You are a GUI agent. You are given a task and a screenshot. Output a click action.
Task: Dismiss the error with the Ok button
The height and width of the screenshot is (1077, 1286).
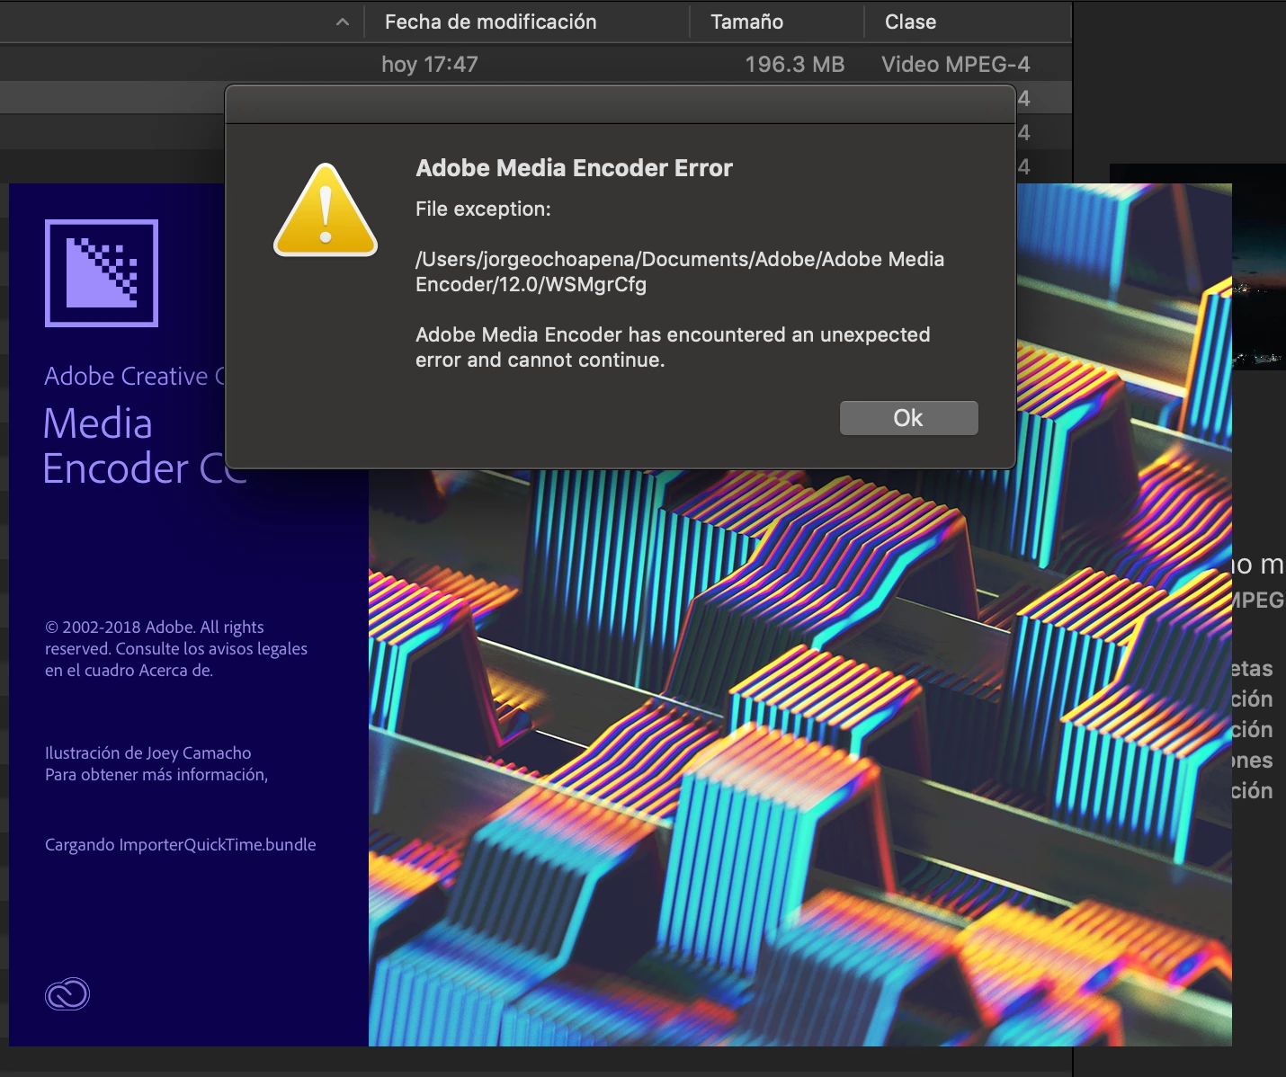(908, 418)
